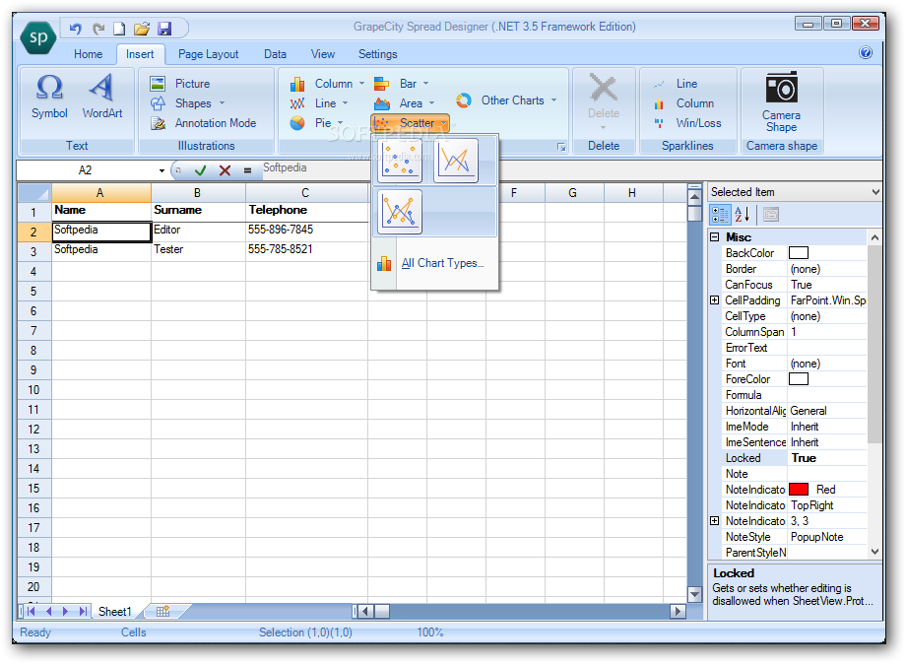
Task: Sort properties alphabetically with the AZ icon
Action: [742, 215]
